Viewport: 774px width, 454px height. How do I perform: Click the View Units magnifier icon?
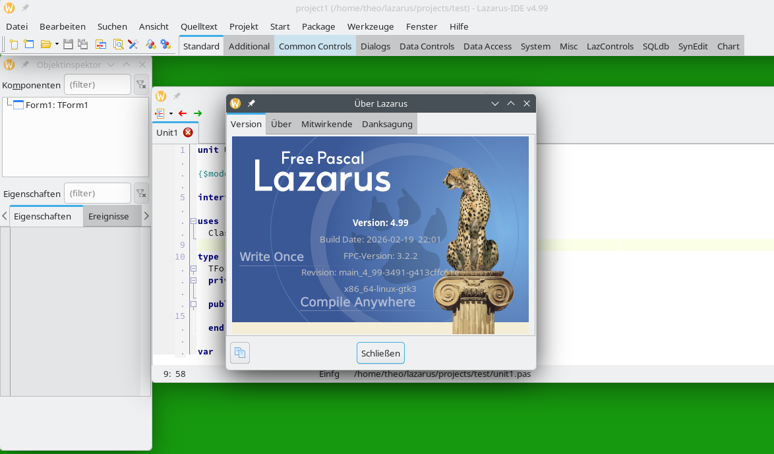click(118, 45)
